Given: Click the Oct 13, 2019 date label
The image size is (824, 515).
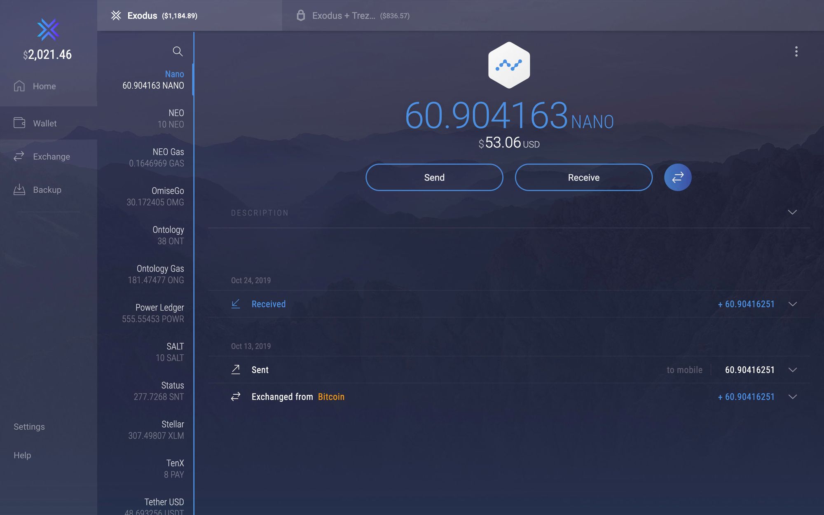Looking at the screenshot, I should pos(251,346).
